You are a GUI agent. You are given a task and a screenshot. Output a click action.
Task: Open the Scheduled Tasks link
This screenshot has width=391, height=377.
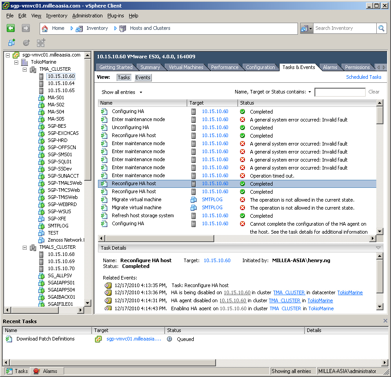click(363, 77)
